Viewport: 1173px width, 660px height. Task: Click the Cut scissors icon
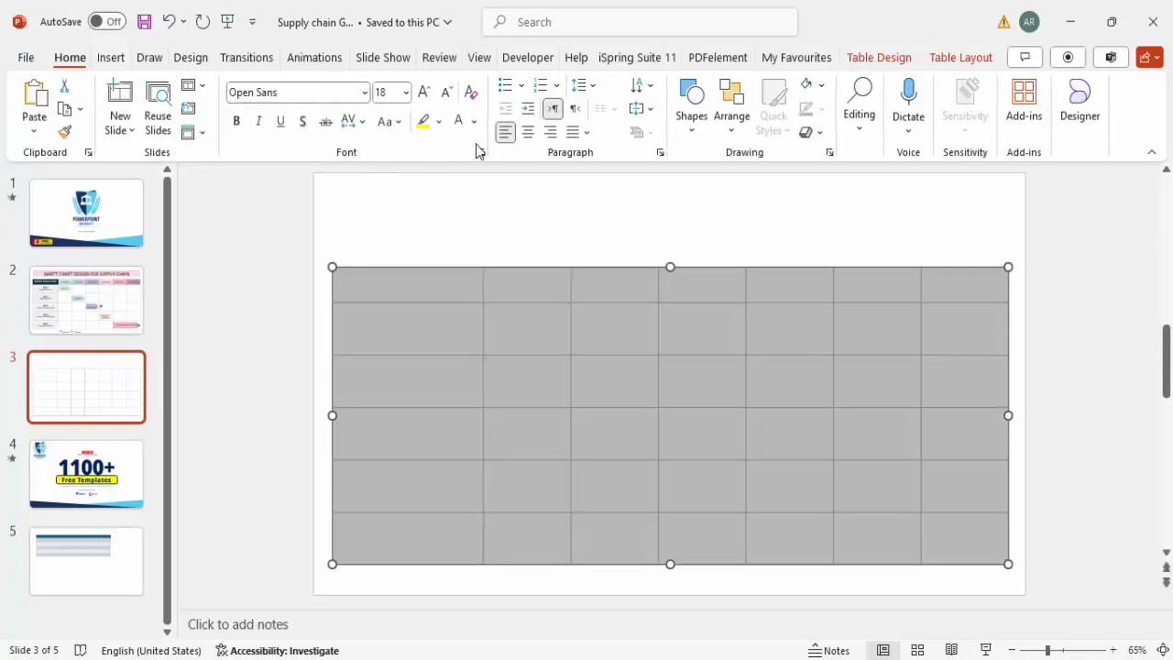(64, 85)
